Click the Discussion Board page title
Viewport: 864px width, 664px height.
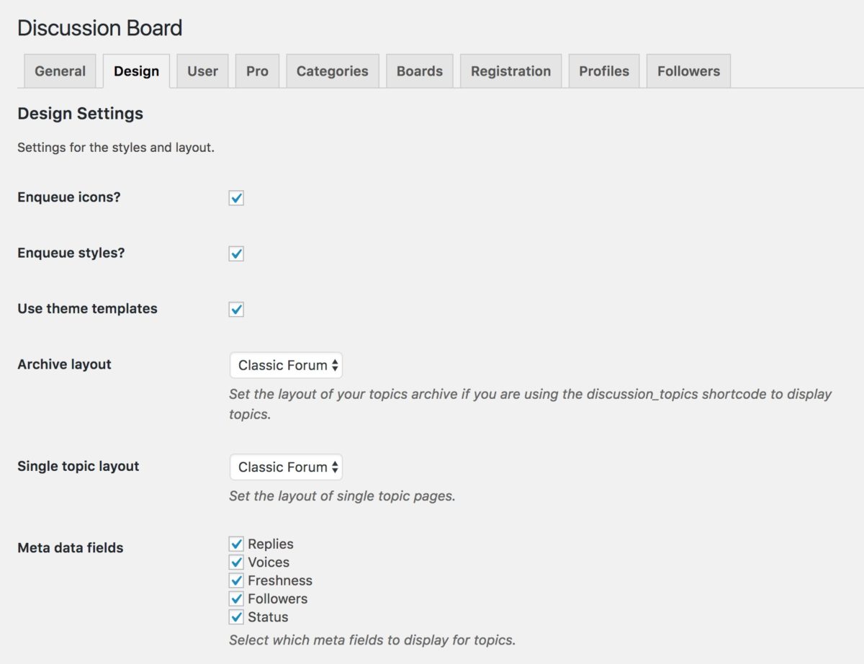tap(100, 28)
